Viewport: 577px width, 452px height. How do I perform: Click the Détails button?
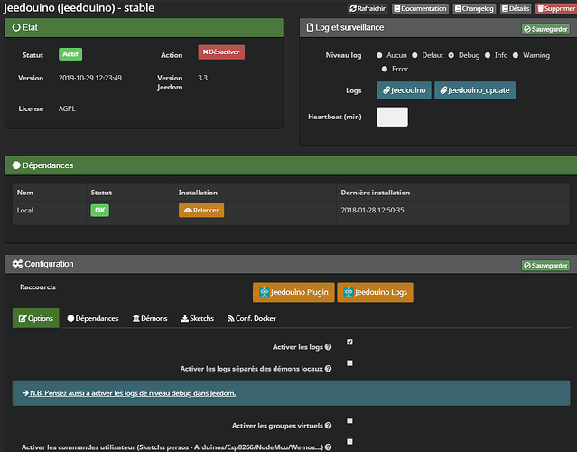click(x=516, y=8)
